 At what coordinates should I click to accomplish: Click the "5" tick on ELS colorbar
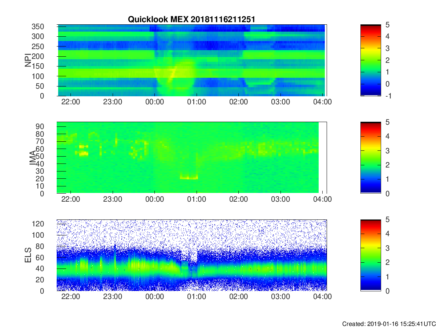[x=387, y=219]
